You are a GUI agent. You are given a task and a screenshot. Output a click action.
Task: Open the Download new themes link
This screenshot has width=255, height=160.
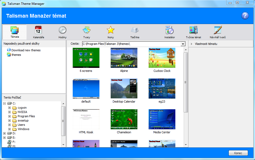click(26, 50)
